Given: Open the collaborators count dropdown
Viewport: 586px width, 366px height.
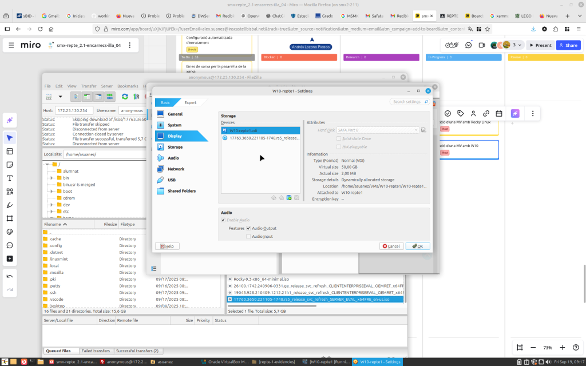Looking at the screenshot, I should click(517, 45).
